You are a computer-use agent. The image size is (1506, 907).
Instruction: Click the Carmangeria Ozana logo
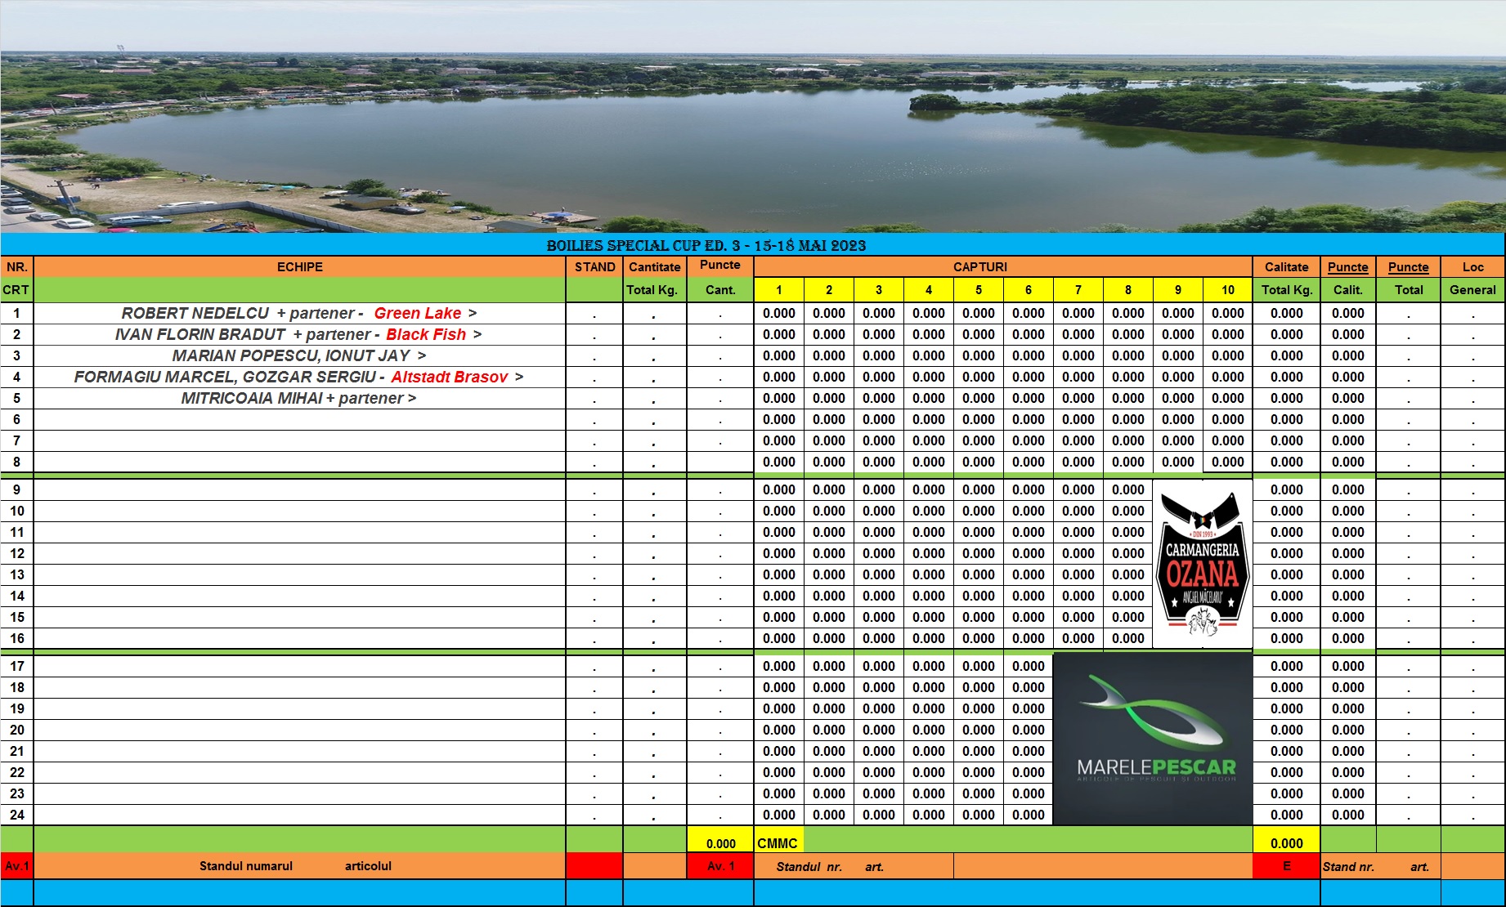[1202, 564]
